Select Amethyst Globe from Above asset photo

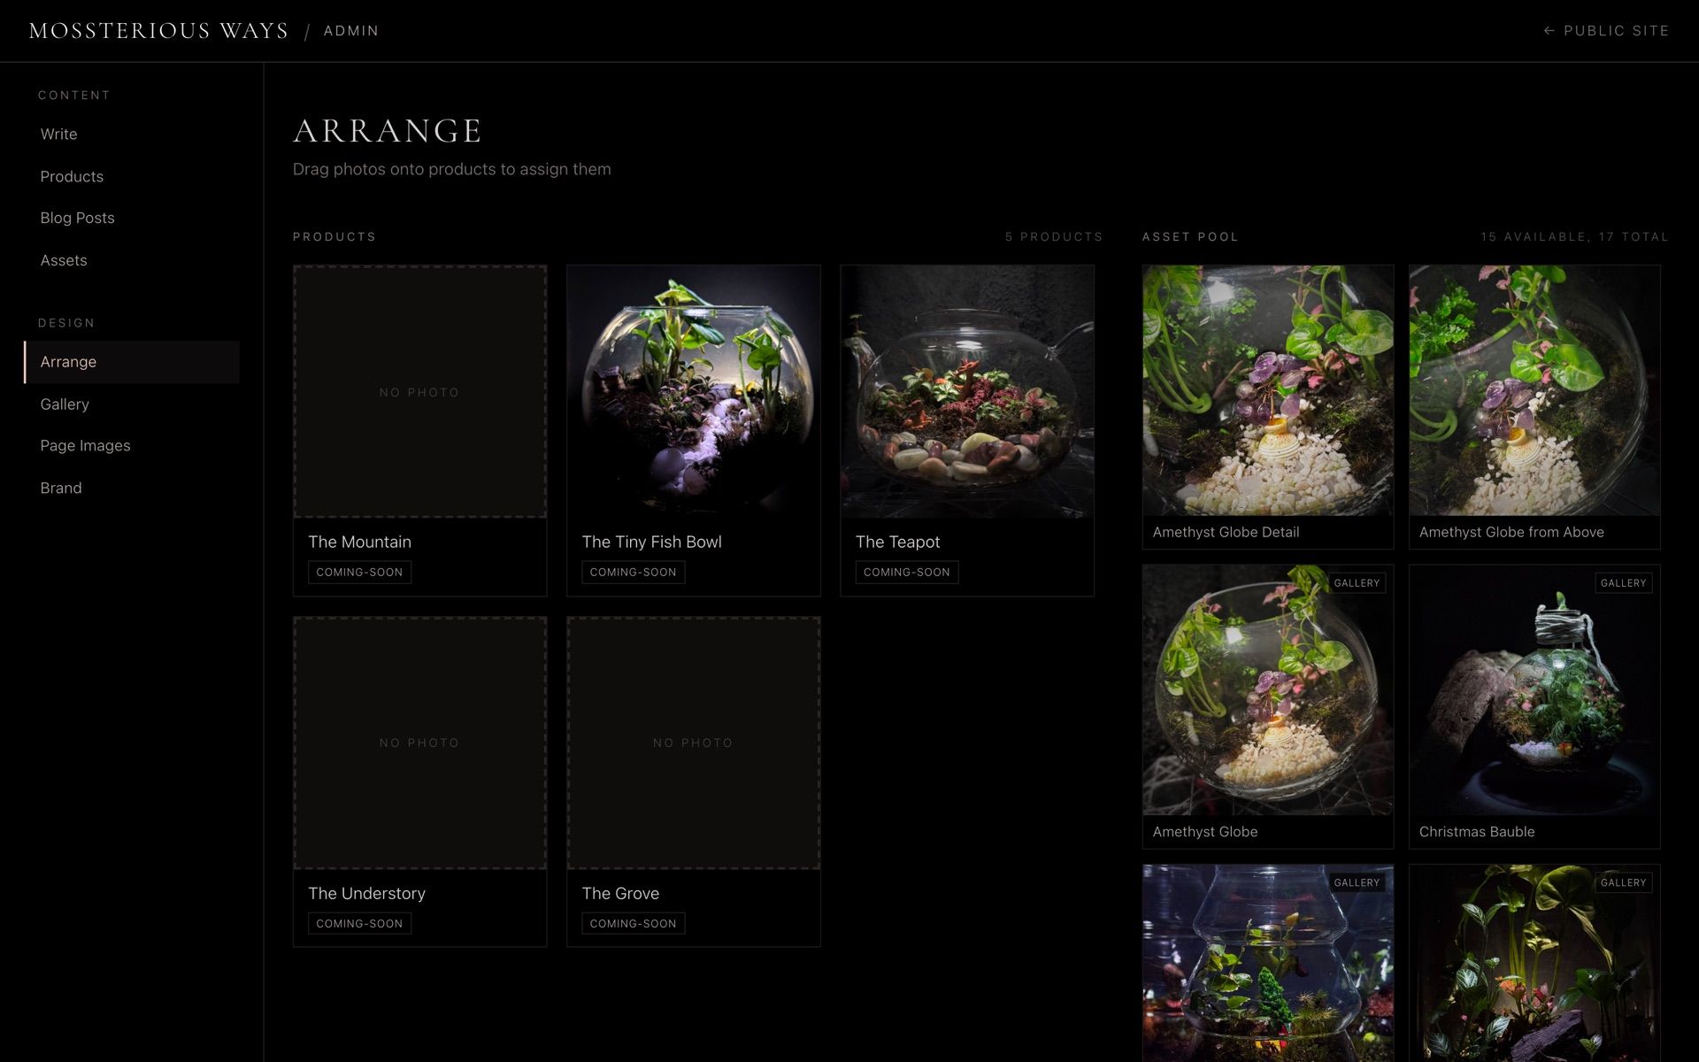pos(1534,390)
